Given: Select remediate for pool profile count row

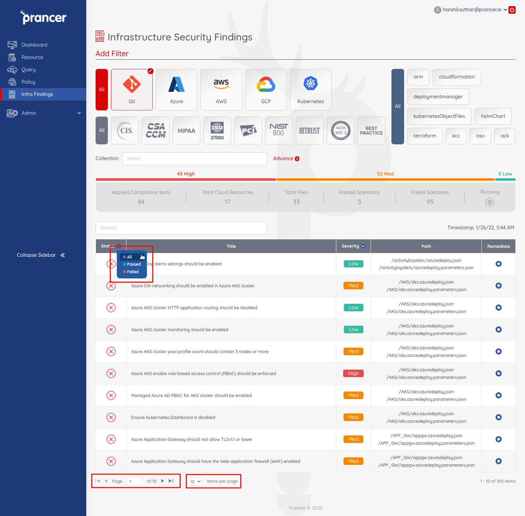Looking at the screenshot, I should (x=499, y=351).
